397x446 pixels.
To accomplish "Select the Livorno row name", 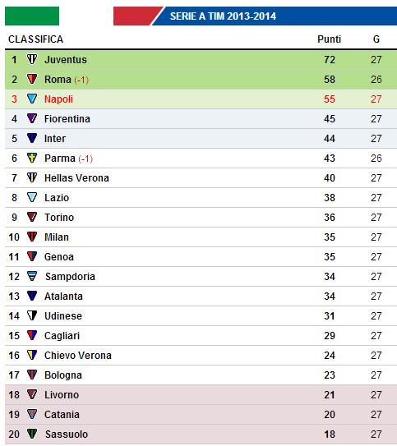I will [x=62, y=395].
